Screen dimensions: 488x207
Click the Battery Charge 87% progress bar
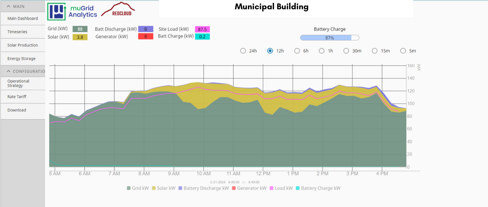point(329,37)
